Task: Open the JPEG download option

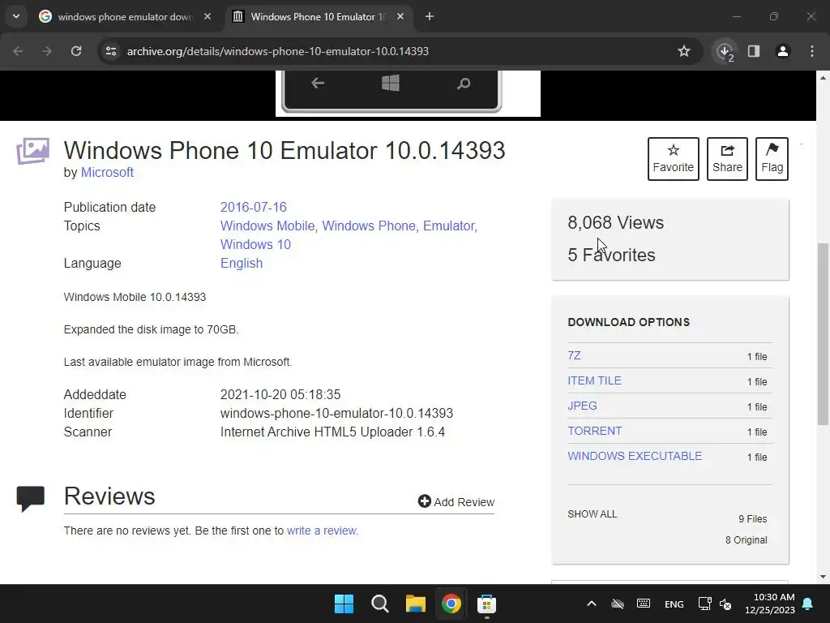Action: (x=582, y=406)
